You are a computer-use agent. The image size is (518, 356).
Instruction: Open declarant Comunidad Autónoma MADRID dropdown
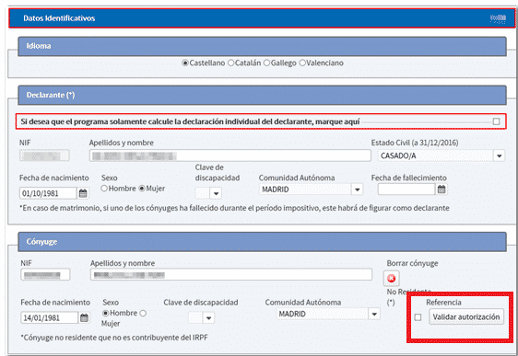click(311, 189)
